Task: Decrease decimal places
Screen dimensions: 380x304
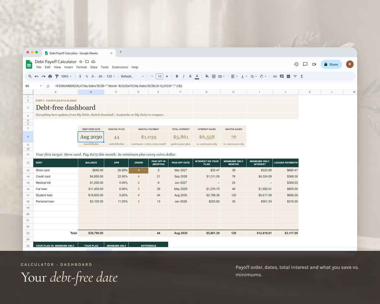Action: (x=93, y=76)
